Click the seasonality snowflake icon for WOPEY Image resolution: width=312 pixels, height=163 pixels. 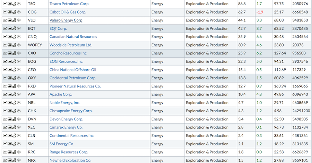[19, 45]
